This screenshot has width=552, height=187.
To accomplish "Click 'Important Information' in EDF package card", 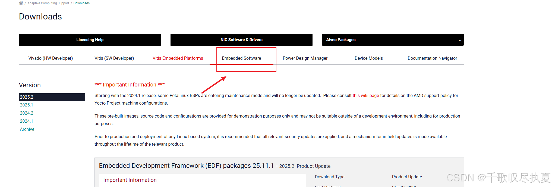I will pyautogui.click(x=130, y=180).
